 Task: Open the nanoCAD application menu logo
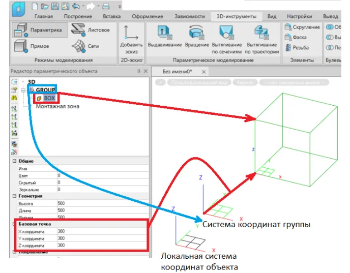18,9
